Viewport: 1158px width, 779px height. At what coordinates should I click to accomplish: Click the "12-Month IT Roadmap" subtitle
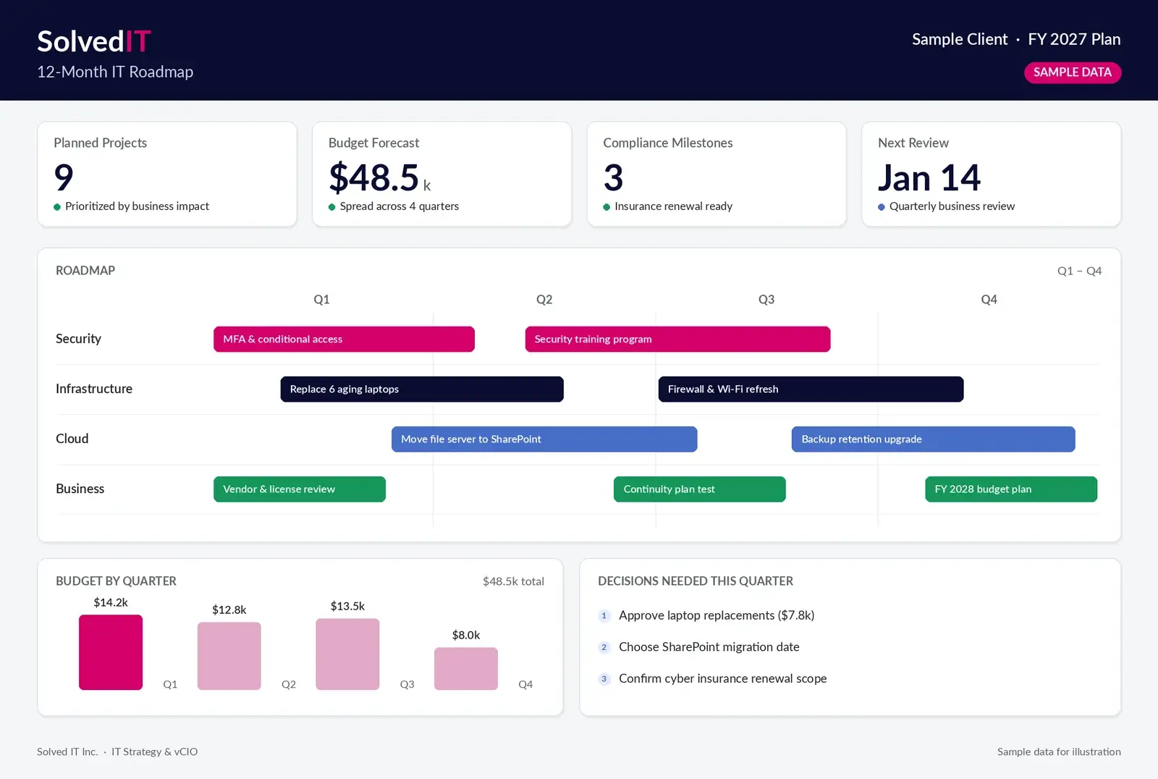point(115,72)
